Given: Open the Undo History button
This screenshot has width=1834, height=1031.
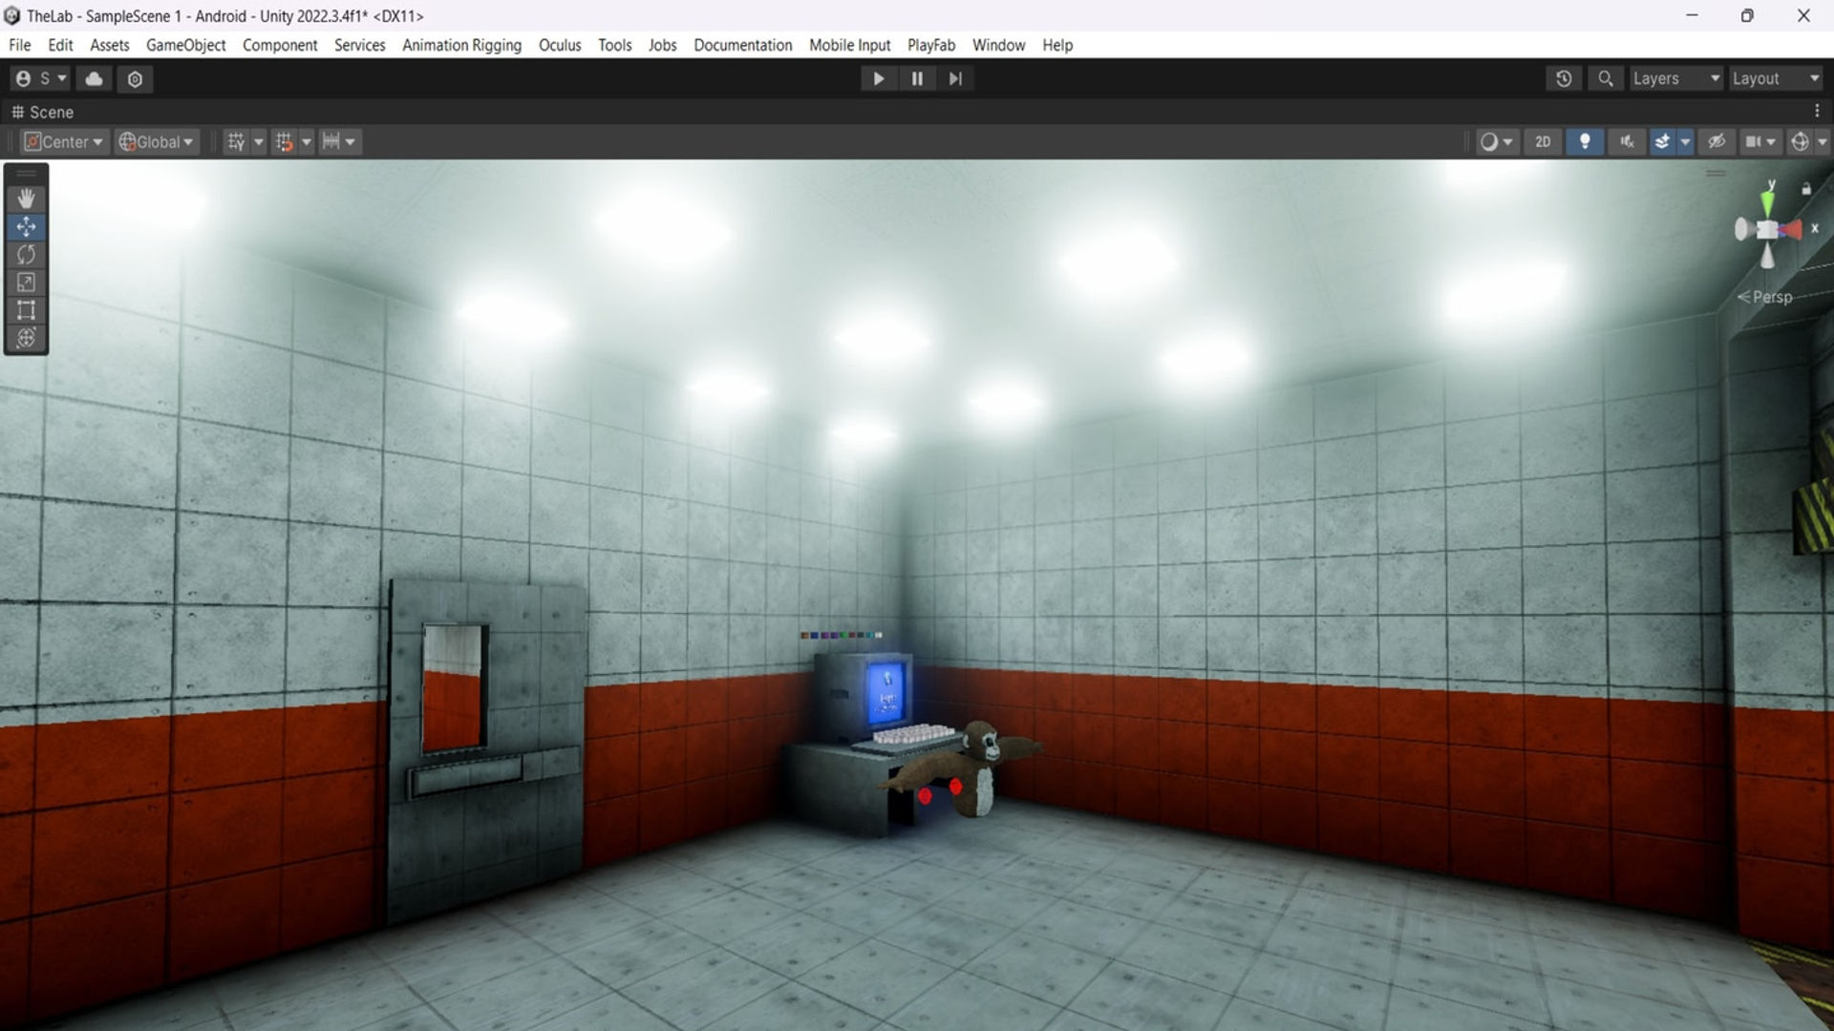Looking at the screenshot, I should tap(1564, 79).
